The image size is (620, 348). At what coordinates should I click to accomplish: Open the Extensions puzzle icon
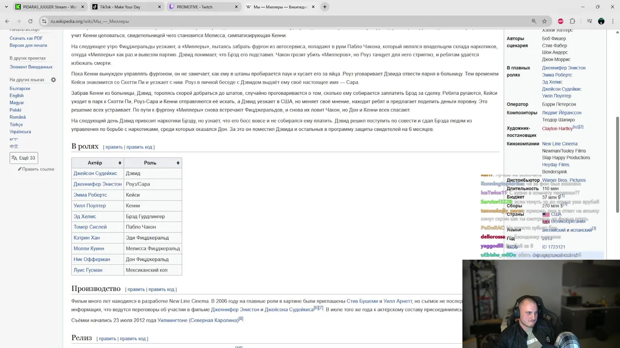point(572,21)
